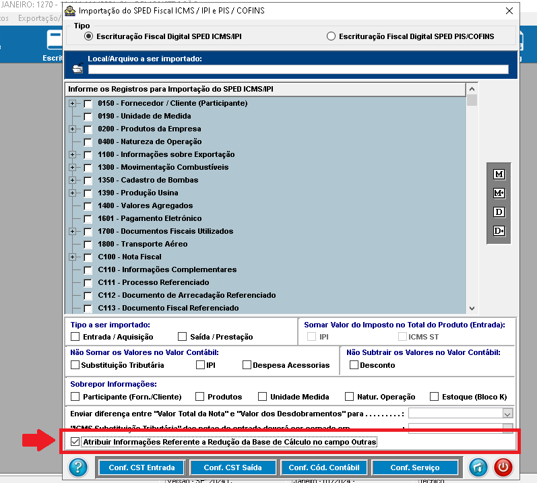Exit dialog with red power icon
537x483 pixels.
click(503, 468)
